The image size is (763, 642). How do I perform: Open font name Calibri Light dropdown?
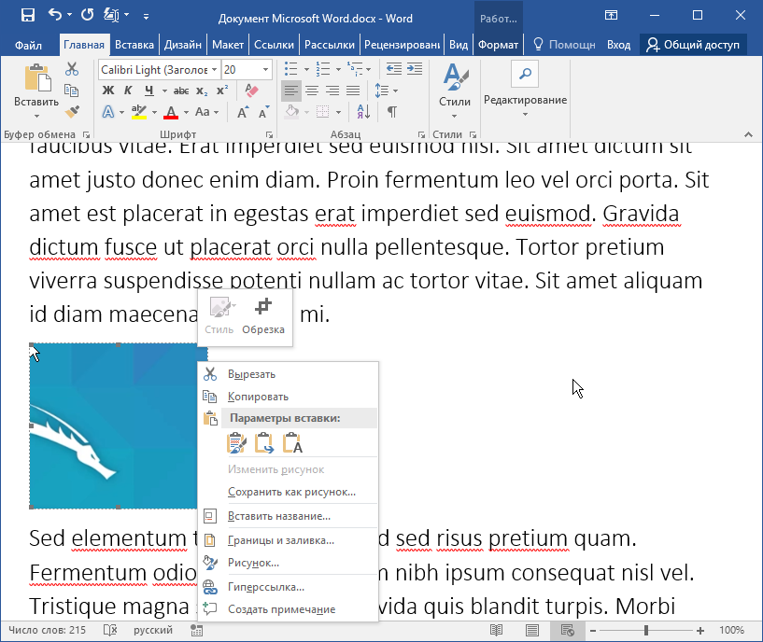[x=214, y=70]
